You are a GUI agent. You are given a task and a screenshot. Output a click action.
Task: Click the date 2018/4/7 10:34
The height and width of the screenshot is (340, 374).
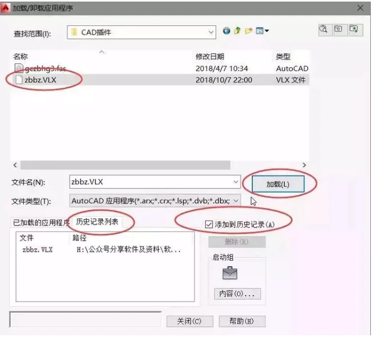(x=222, y=69)
